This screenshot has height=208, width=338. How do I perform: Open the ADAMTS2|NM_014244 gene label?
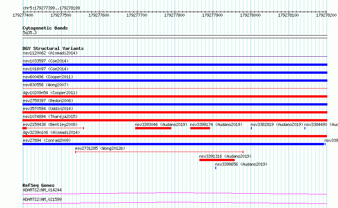click(x=42, y=190)
